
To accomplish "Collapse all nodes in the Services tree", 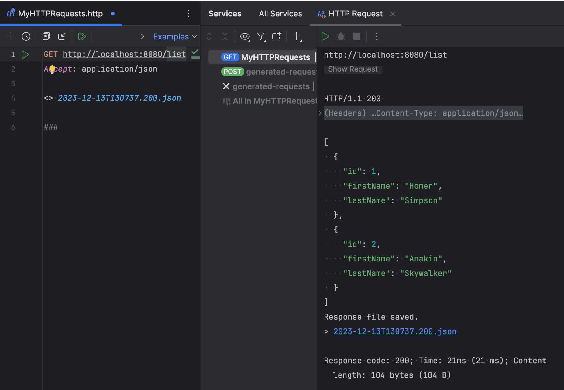I will coord(225,36).
